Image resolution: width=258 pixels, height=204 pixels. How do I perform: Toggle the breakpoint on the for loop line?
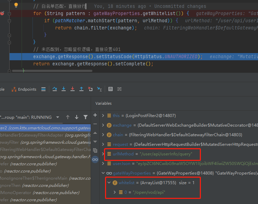pyautogui.click(x=2, y=13)
